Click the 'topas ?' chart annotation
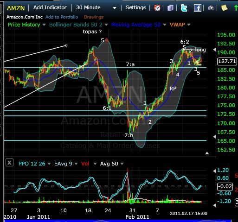This screenshot has width=238, height=222. (x=92, y=32)
